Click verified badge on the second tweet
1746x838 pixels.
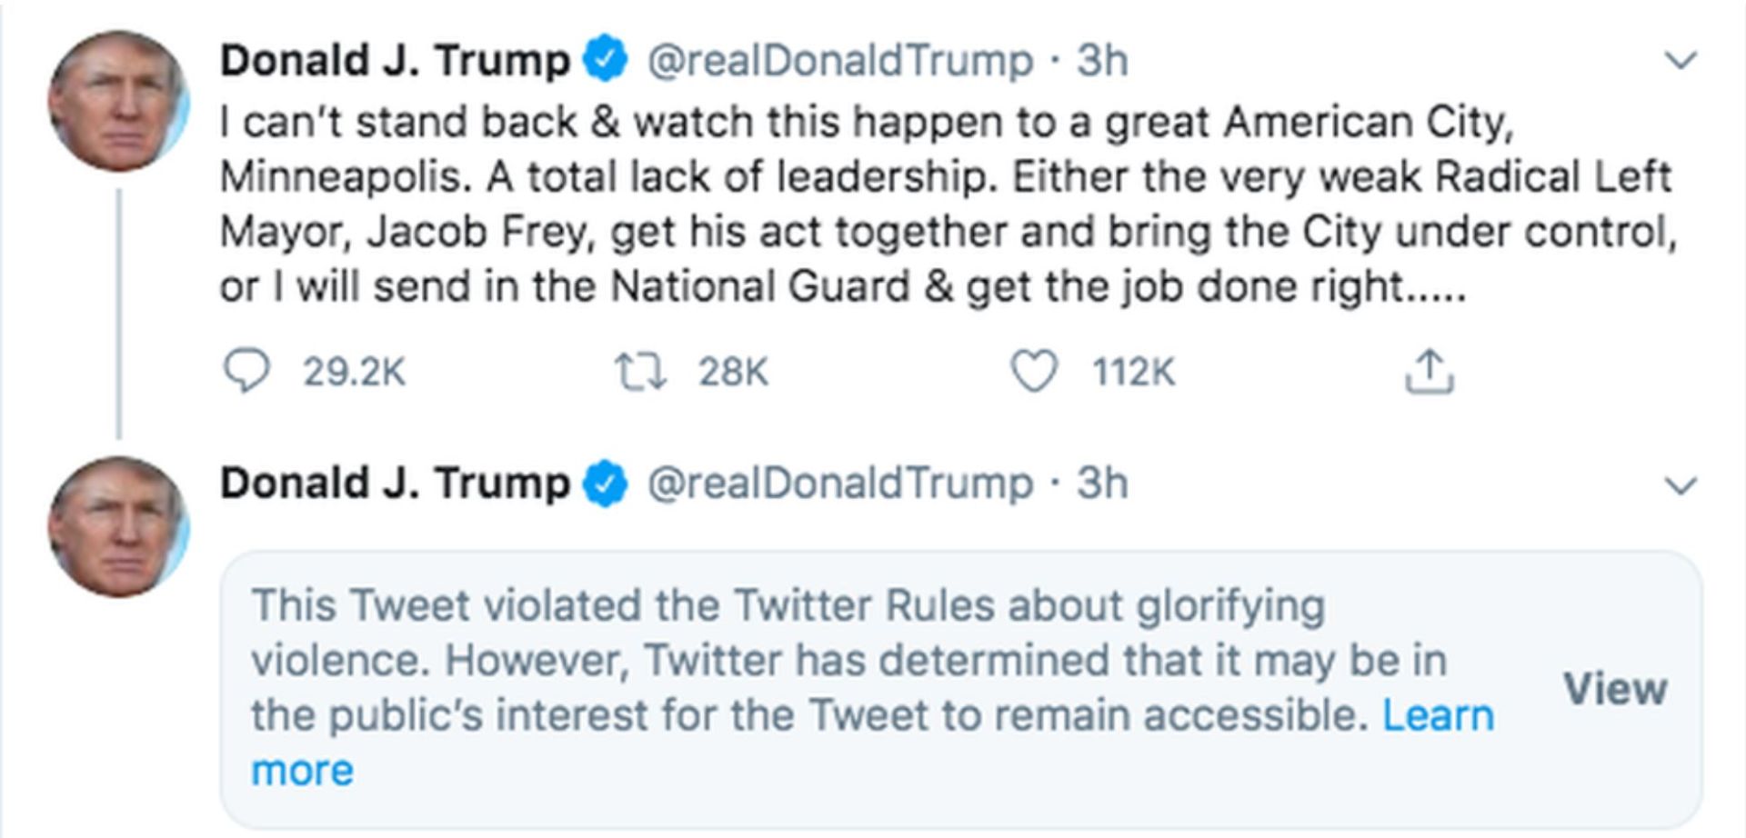coord(607,484)
